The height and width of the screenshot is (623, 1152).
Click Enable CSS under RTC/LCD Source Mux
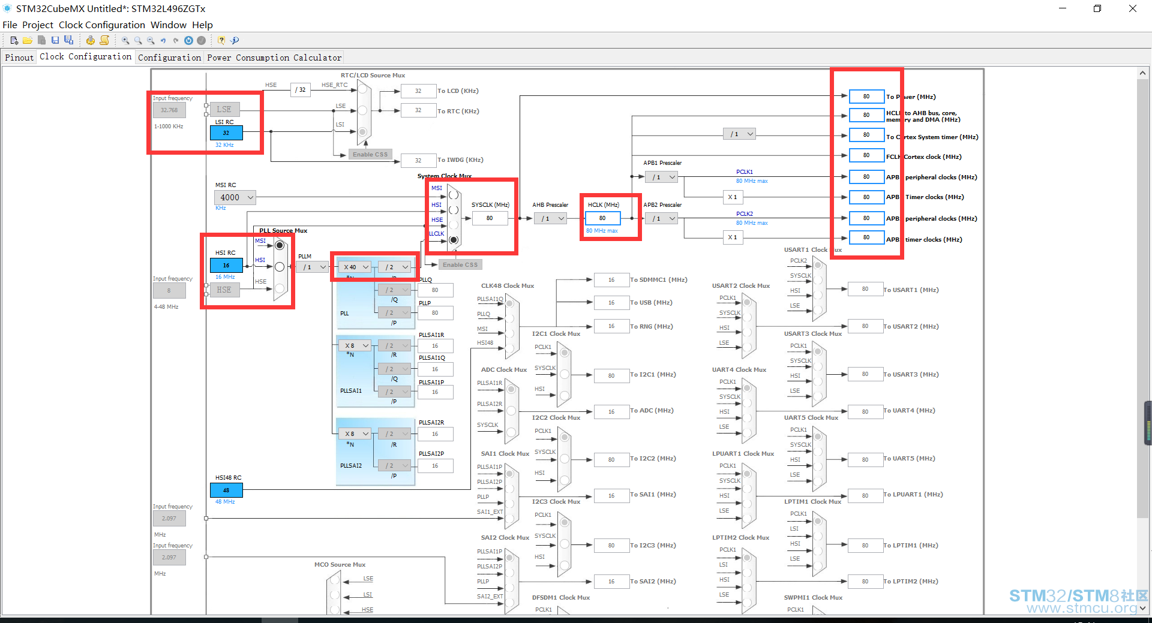[370, 154]
